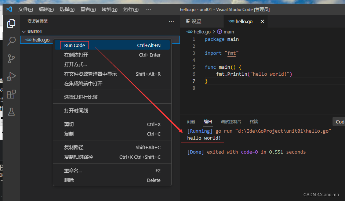Screen dimensions: 345x201
Task: Choose 选择以进行比较 menu entry
Action: point(112,97)
